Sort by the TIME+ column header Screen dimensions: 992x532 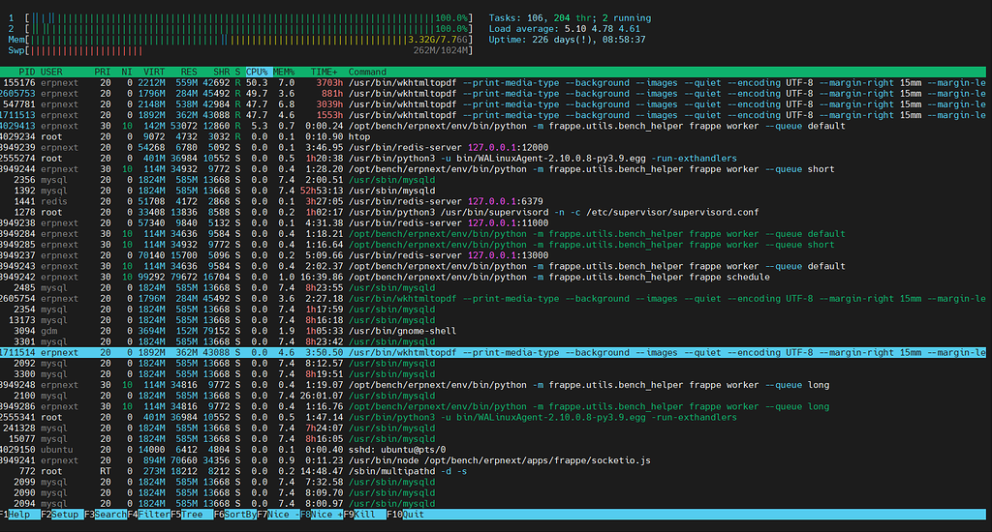tap(324, 72)
